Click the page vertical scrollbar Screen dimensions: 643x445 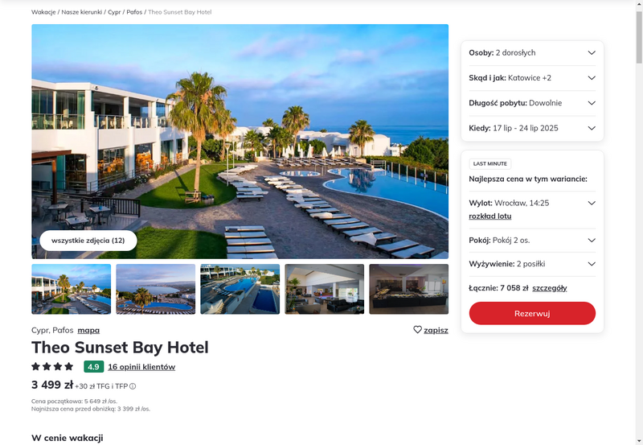[x=639, y=37]
